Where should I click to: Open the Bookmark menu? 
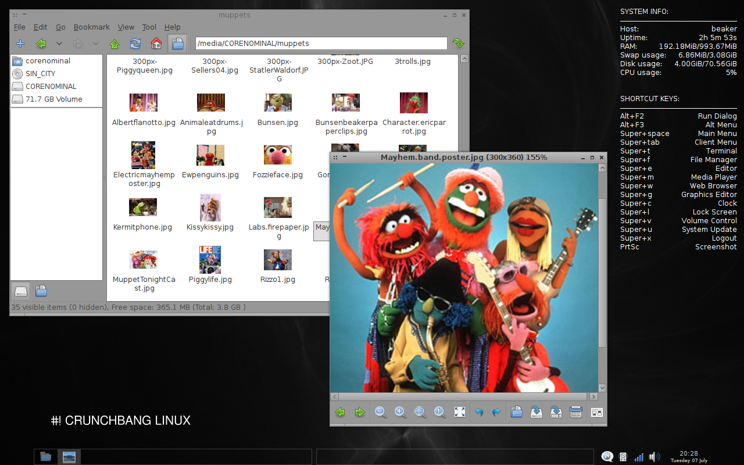[91, 27]
